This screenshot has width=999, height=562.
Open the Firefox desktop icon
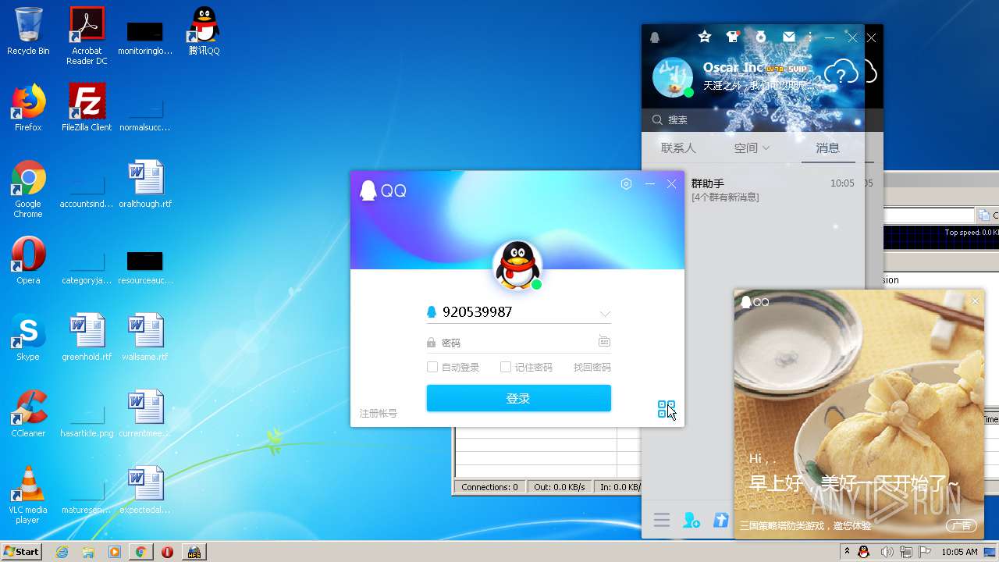click(28, 108)
